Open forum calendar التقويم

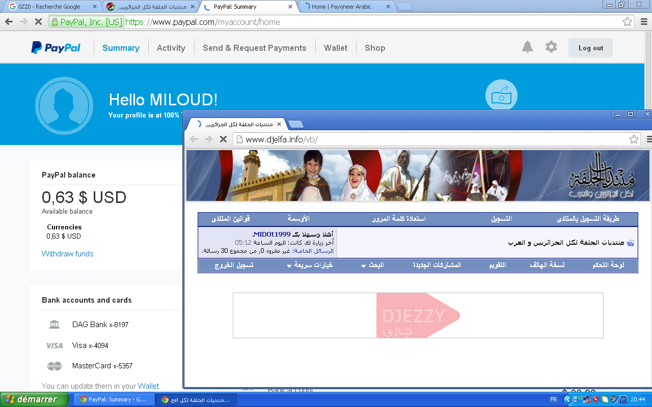click(x=498, y=266)
